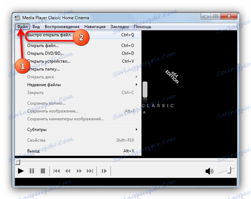Click the Pause button
251x199 pixels.
pyautogui.click(x=32, y=171)
